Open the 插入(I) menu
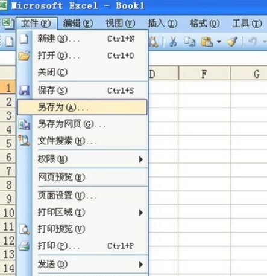 point(163,24)
